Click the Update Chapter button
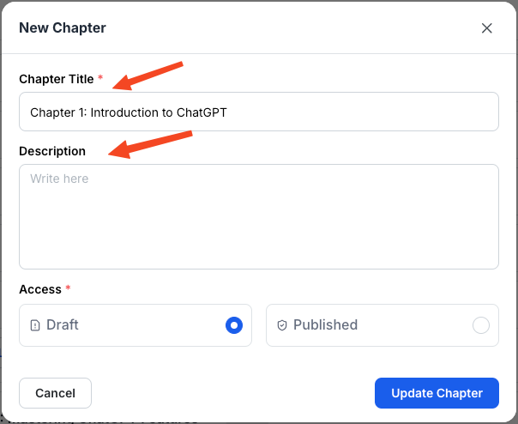Image resolution: width=518 pixels, height=424 pixels. 437,393
